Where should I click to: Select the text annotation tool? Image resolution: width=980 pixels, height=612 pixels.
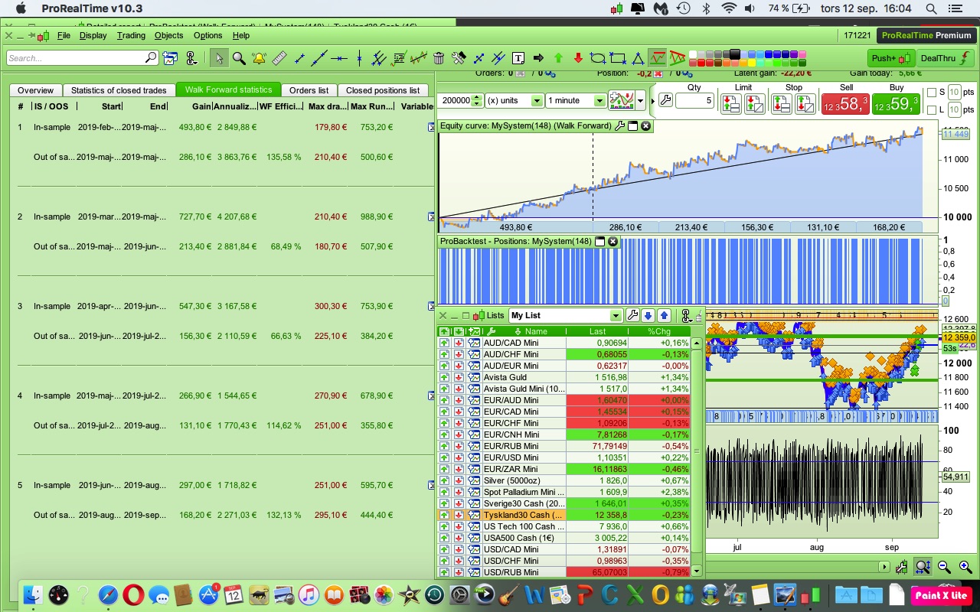point(518,58)
